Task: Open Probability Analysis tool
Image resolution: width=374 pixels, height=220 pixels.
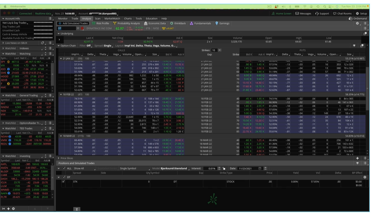Action: coord(127,23)
